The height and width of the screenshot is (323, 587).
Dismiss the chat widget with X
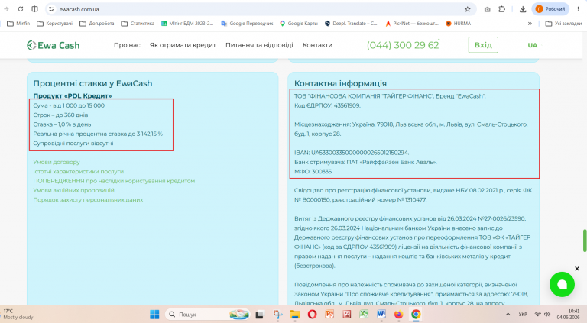(x=577, y=269)
